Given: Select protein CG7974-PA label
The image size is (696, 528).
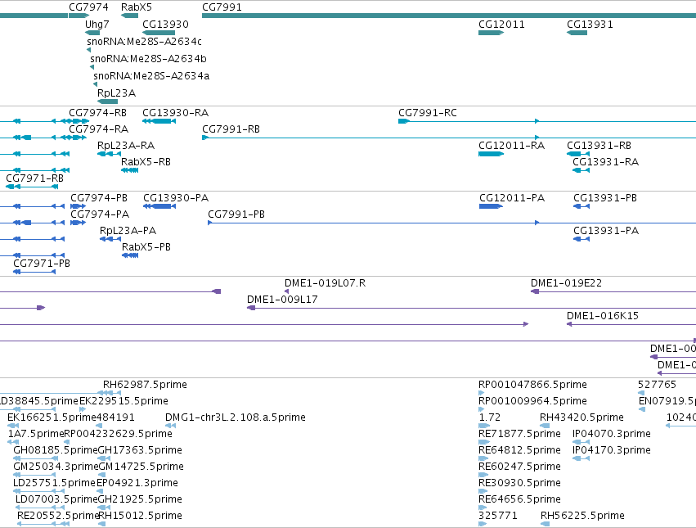Looking at the screenshot, I should tap(100, 214).
